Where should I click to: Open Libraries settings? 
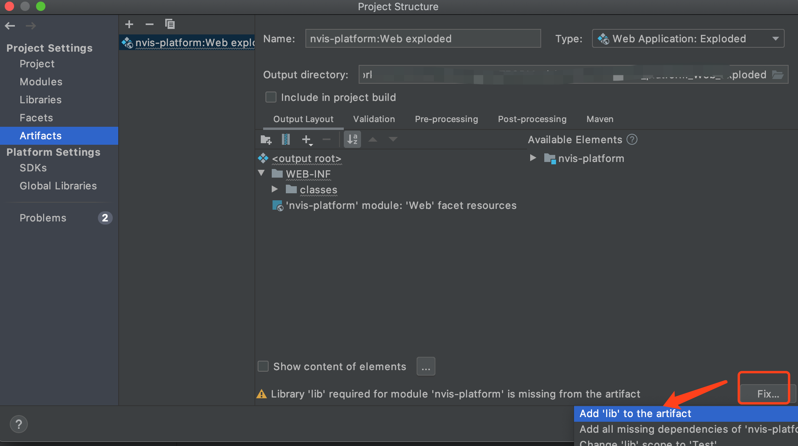pyautogui.click(x=41, y=100)
